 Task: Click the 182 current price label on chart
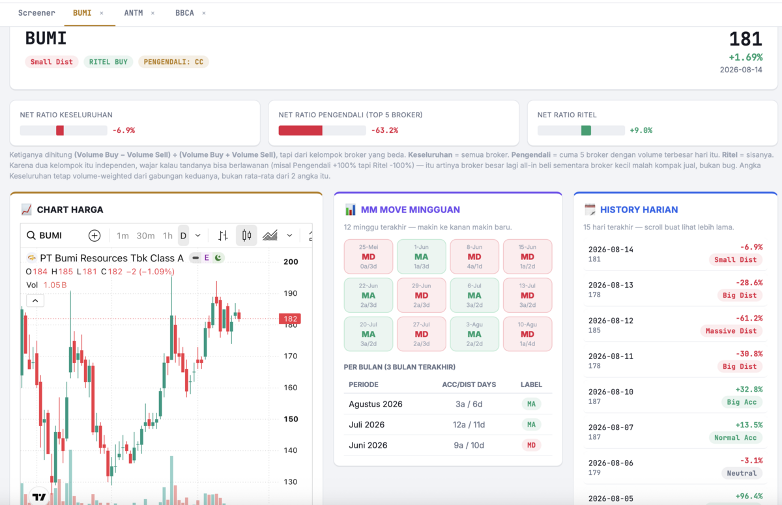tap(290, 319)
